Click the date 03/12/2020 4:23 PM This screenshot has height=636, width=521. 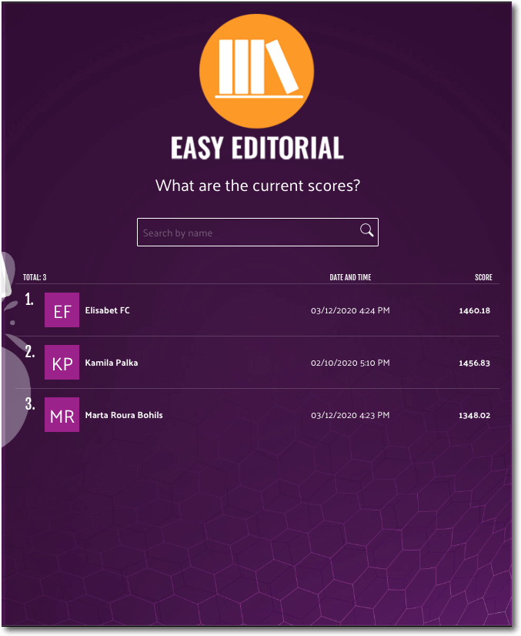pos(350,415)
